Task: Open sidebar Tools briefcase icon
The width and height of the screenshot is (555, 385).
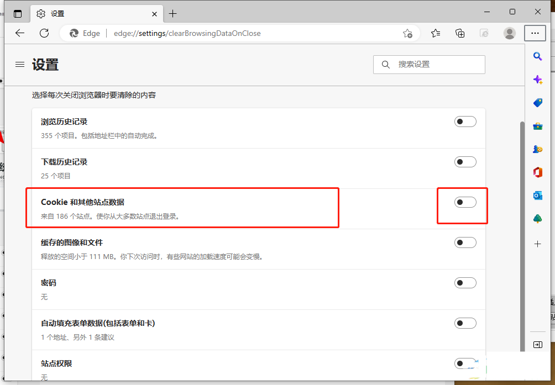Action: tap(538, 126)
